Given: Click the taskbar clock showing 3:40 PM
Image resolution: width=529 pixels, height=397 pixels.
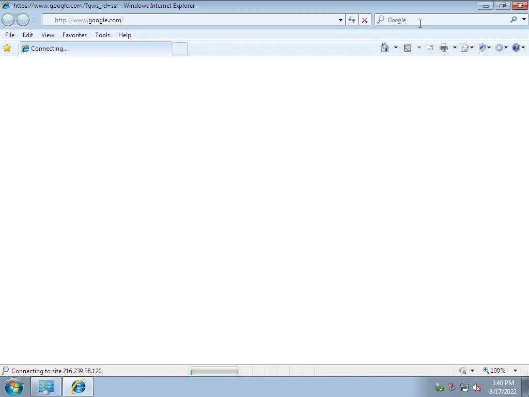Looking at the screenshot, I should (503, 383).
